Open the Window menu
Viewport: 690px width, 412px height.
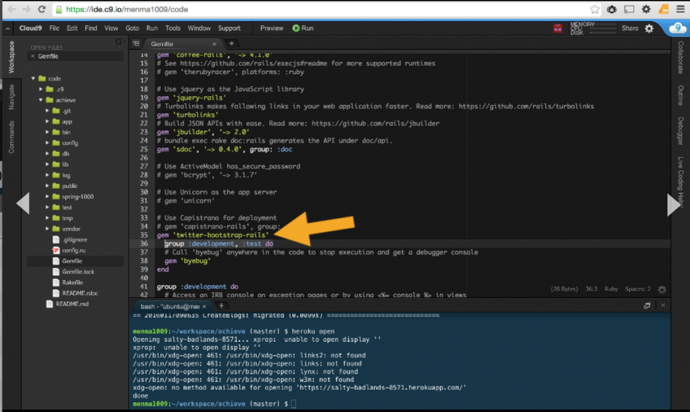(x=199, y=28)
